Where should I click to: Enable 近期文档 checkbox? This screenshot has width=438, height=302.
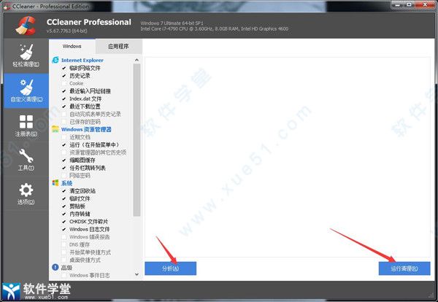coord(64,137)
